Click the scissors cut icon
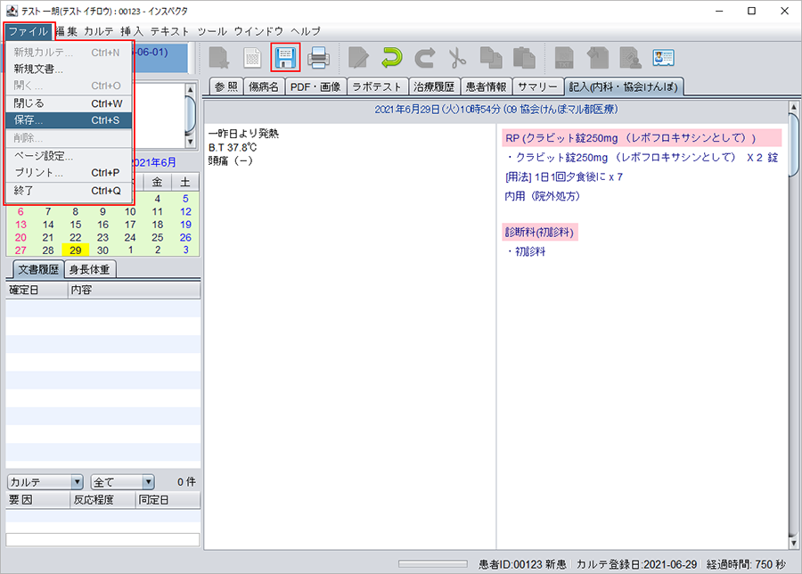Image resolution: width=802 pixels, height=574 pixels. point(457,58)
